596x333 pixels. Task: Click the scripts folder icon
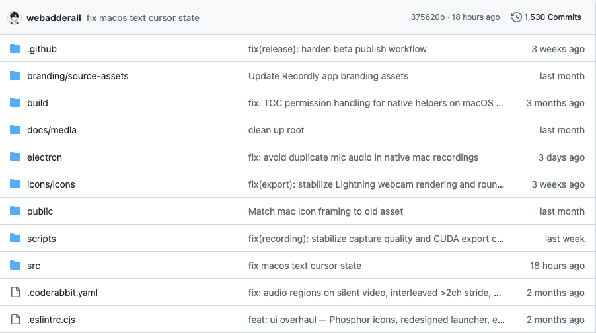(15, 239)
